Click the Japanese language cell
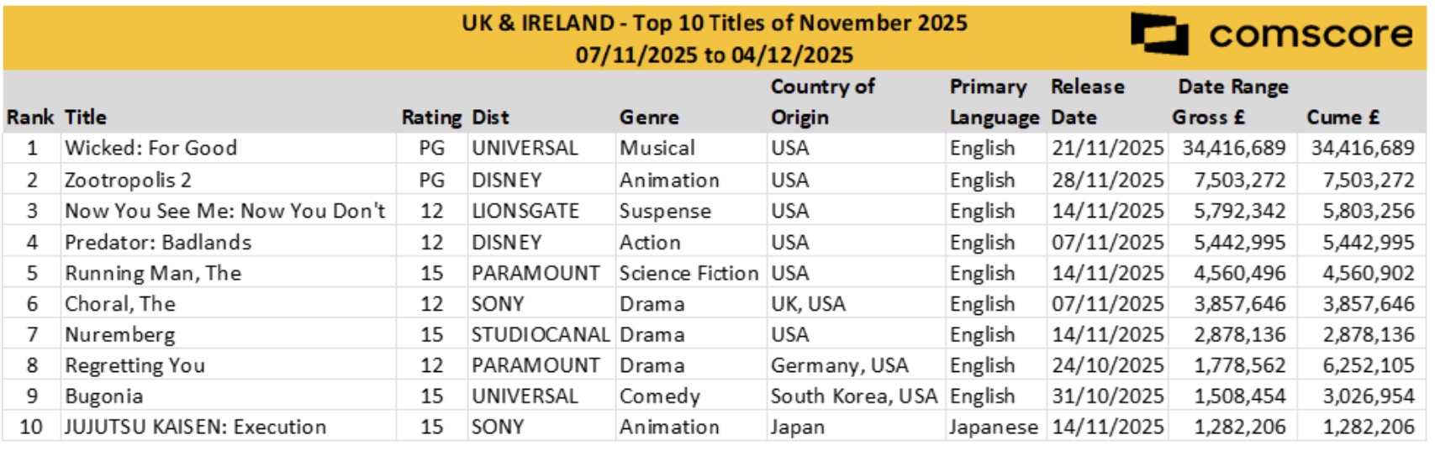 (993, 427)
